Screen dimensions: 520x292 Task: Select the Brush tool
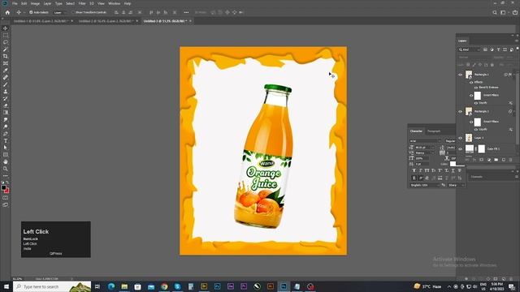(6, 84)
